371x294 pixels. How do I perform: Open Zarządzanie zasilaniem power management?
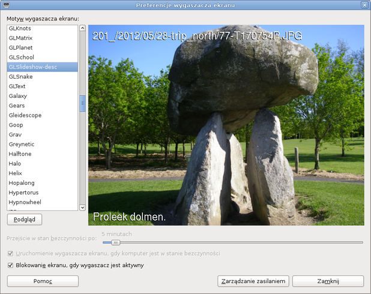tap(253, 281)
